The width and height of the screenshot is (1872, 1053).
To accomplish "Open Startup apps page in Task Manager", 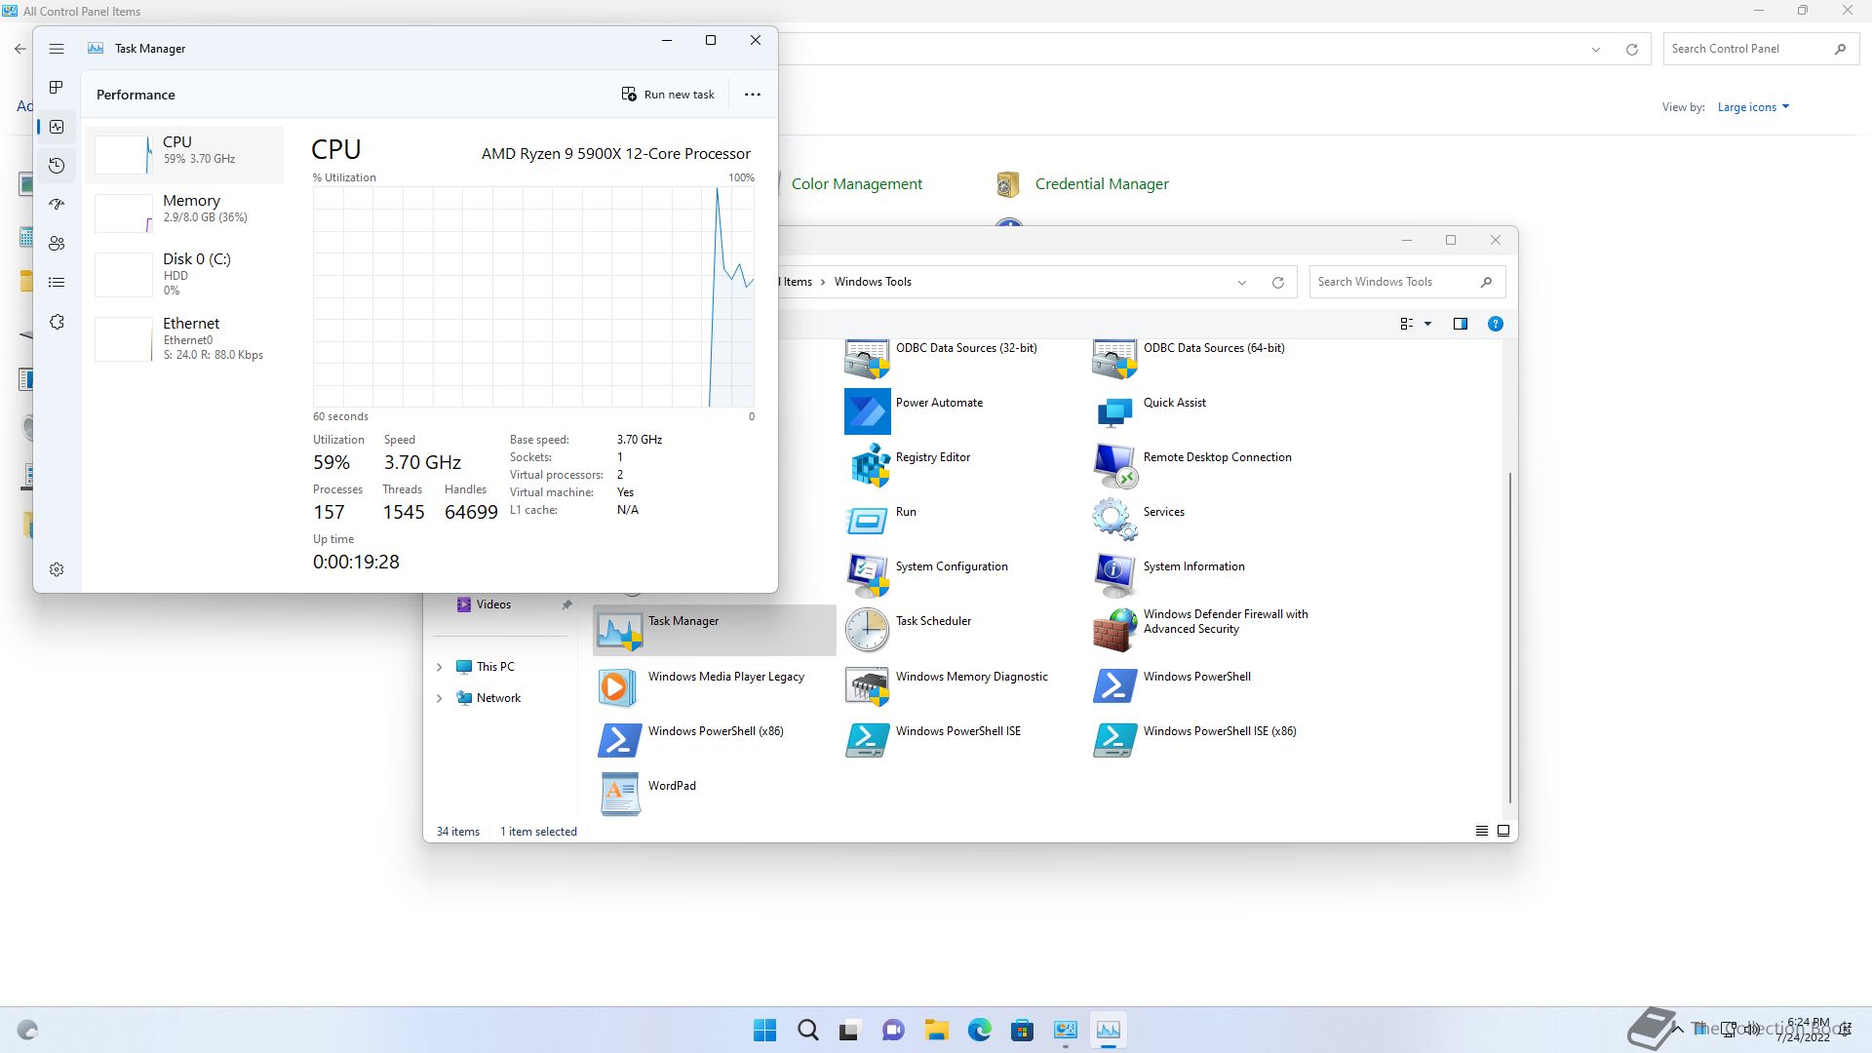I will 57,205.
